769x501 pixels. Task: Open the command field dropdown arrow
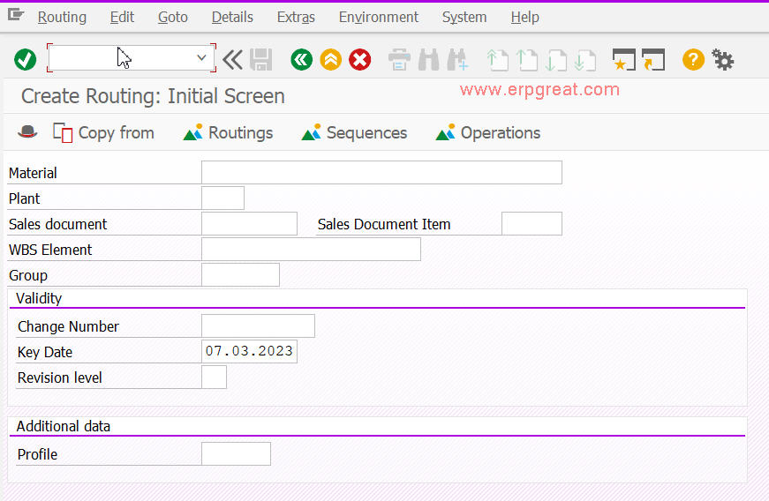pos(201,58)
